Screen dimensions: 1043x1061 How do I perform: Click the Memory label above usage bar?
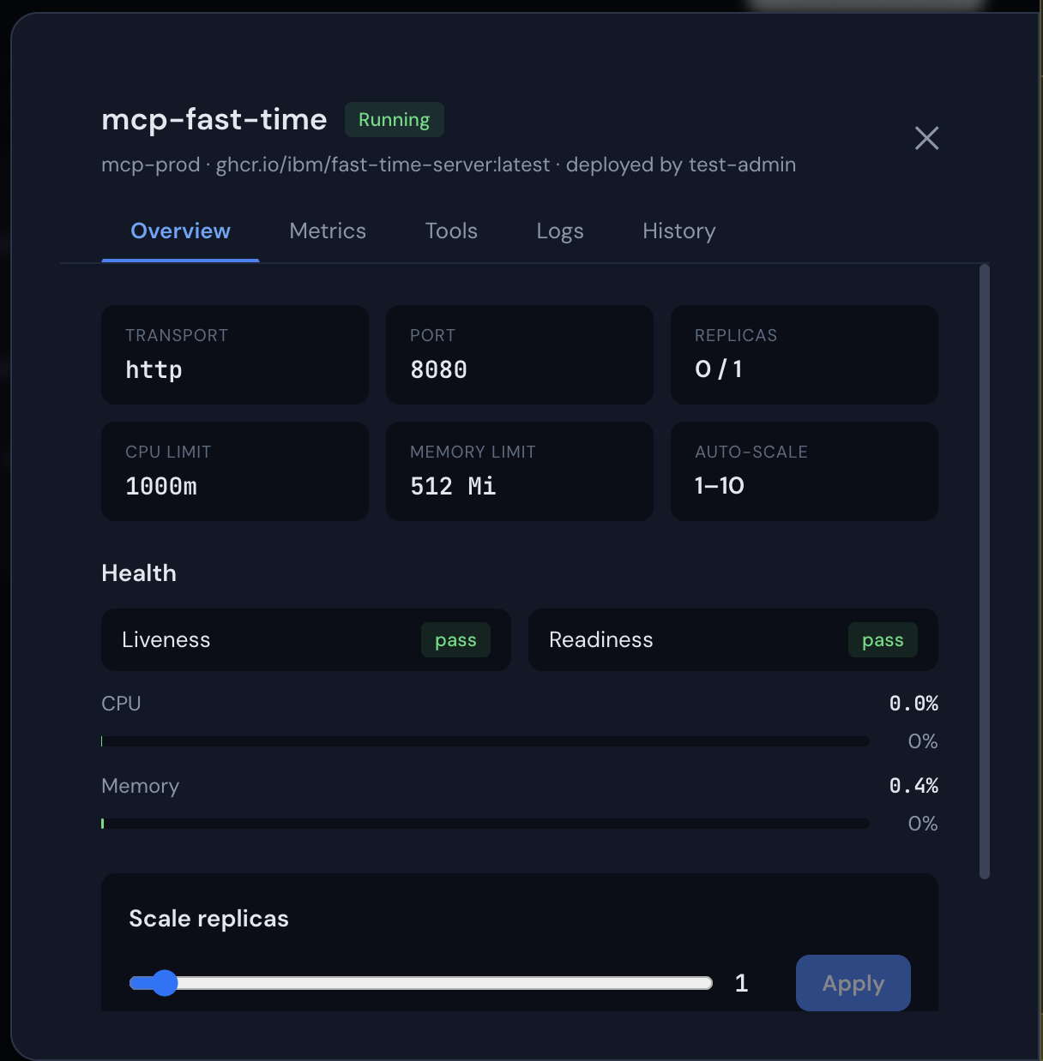coord(140,787)
